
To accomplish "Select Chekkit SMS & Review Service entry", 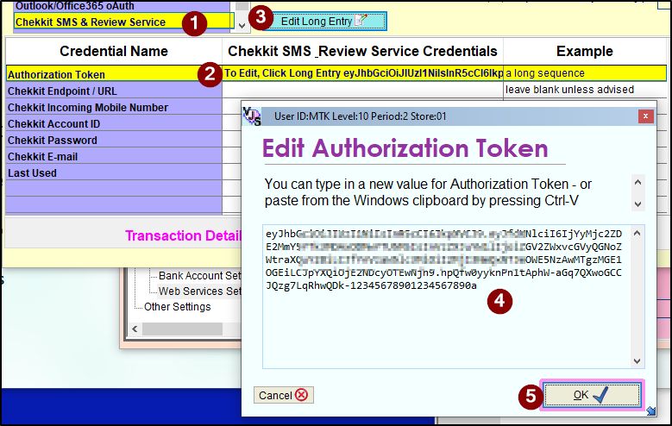I will pos(123,22).
